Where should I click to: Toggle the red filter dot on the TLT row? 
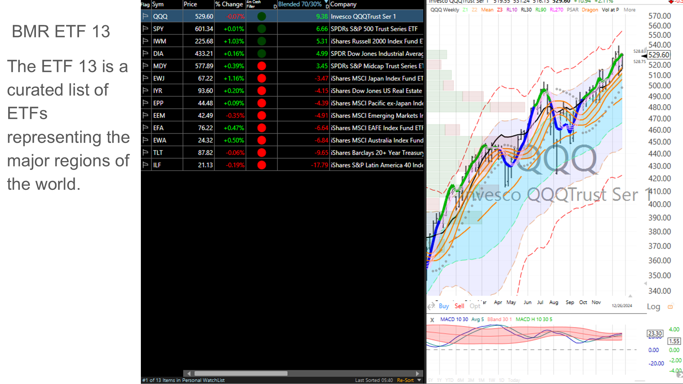(x=262, y=152)
